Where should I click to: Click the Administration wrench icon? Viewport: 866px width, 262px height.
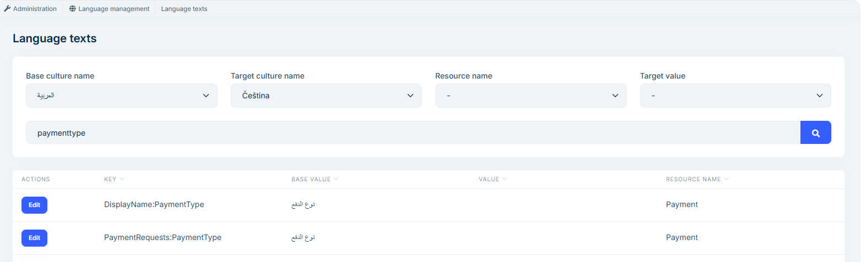click(x=7, y=9)
